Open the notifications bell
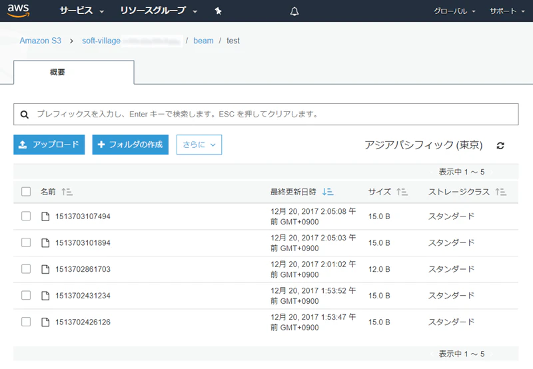This screenshot has height=369, width=533. 294,11
